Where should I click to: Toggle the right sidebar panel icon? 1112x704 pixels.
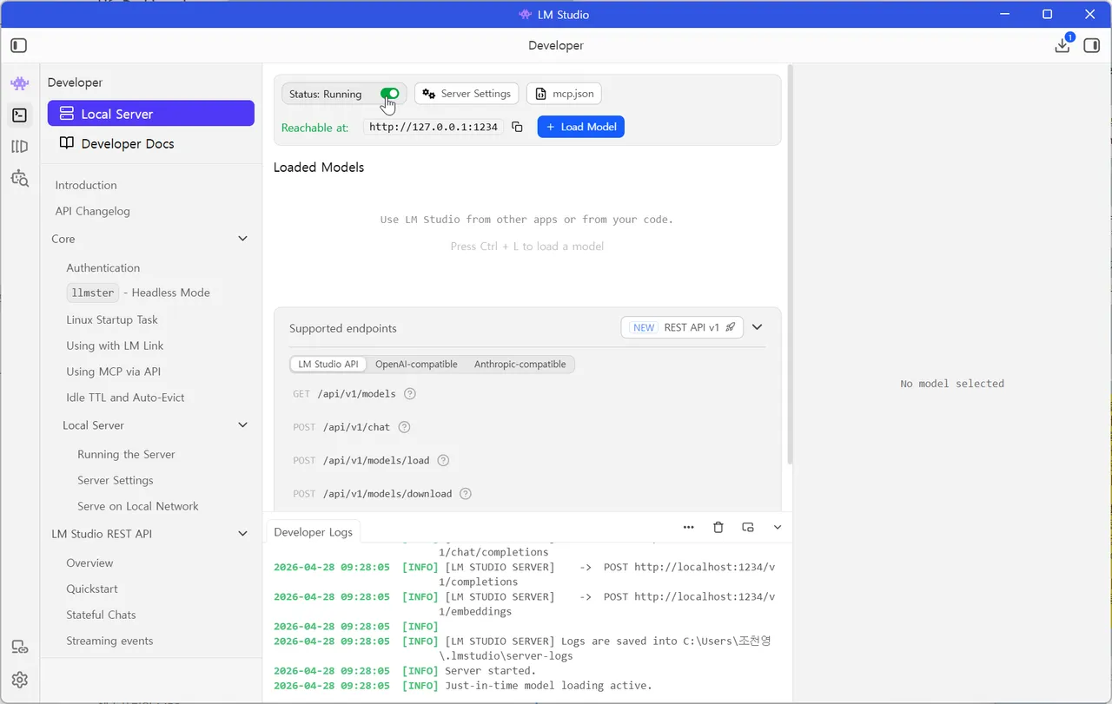pos(1091,45)
